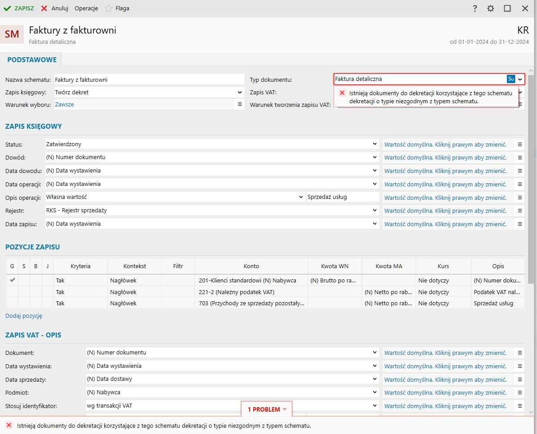Screen dimensions: 537x434
Task: Click the Anuluj cancel button
Action: click(x=55, y=8)
